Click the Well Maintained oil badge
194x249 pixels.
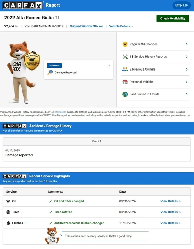32,61
